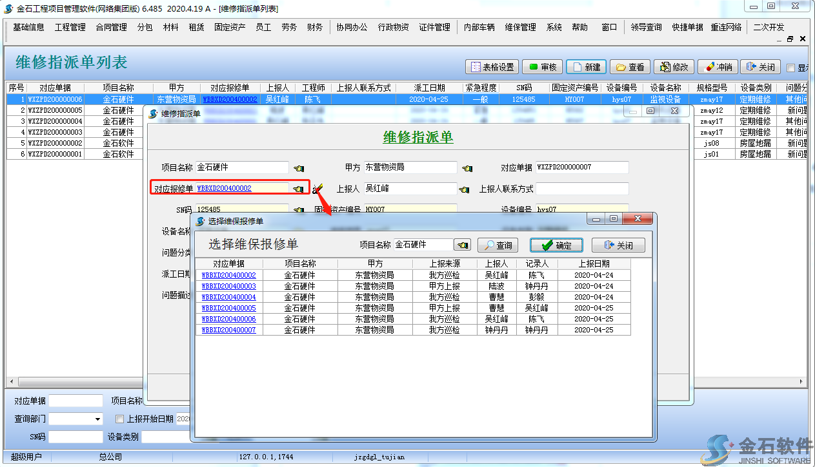The width and height of the screenshot is (815, 467).
Task: Click the 关闭 button in 选择维保报修单 dialog
Action: click(618, 245)
